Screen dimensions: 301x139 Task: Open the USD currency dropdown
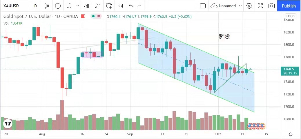point(291,16)
